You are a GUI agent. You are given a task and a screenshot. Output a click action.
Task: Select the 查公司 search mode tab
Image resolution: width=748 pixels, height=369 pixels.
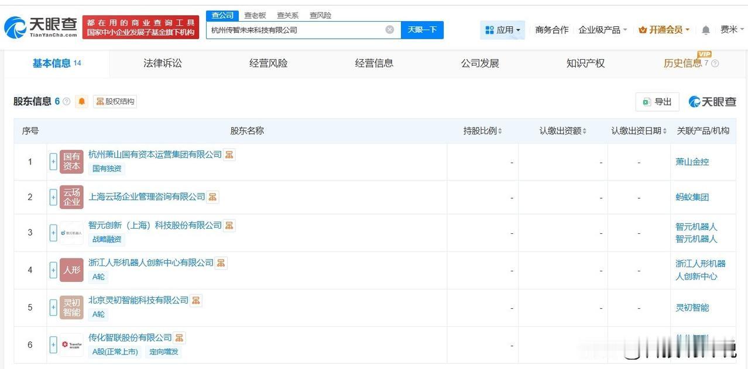coord(222,15)
